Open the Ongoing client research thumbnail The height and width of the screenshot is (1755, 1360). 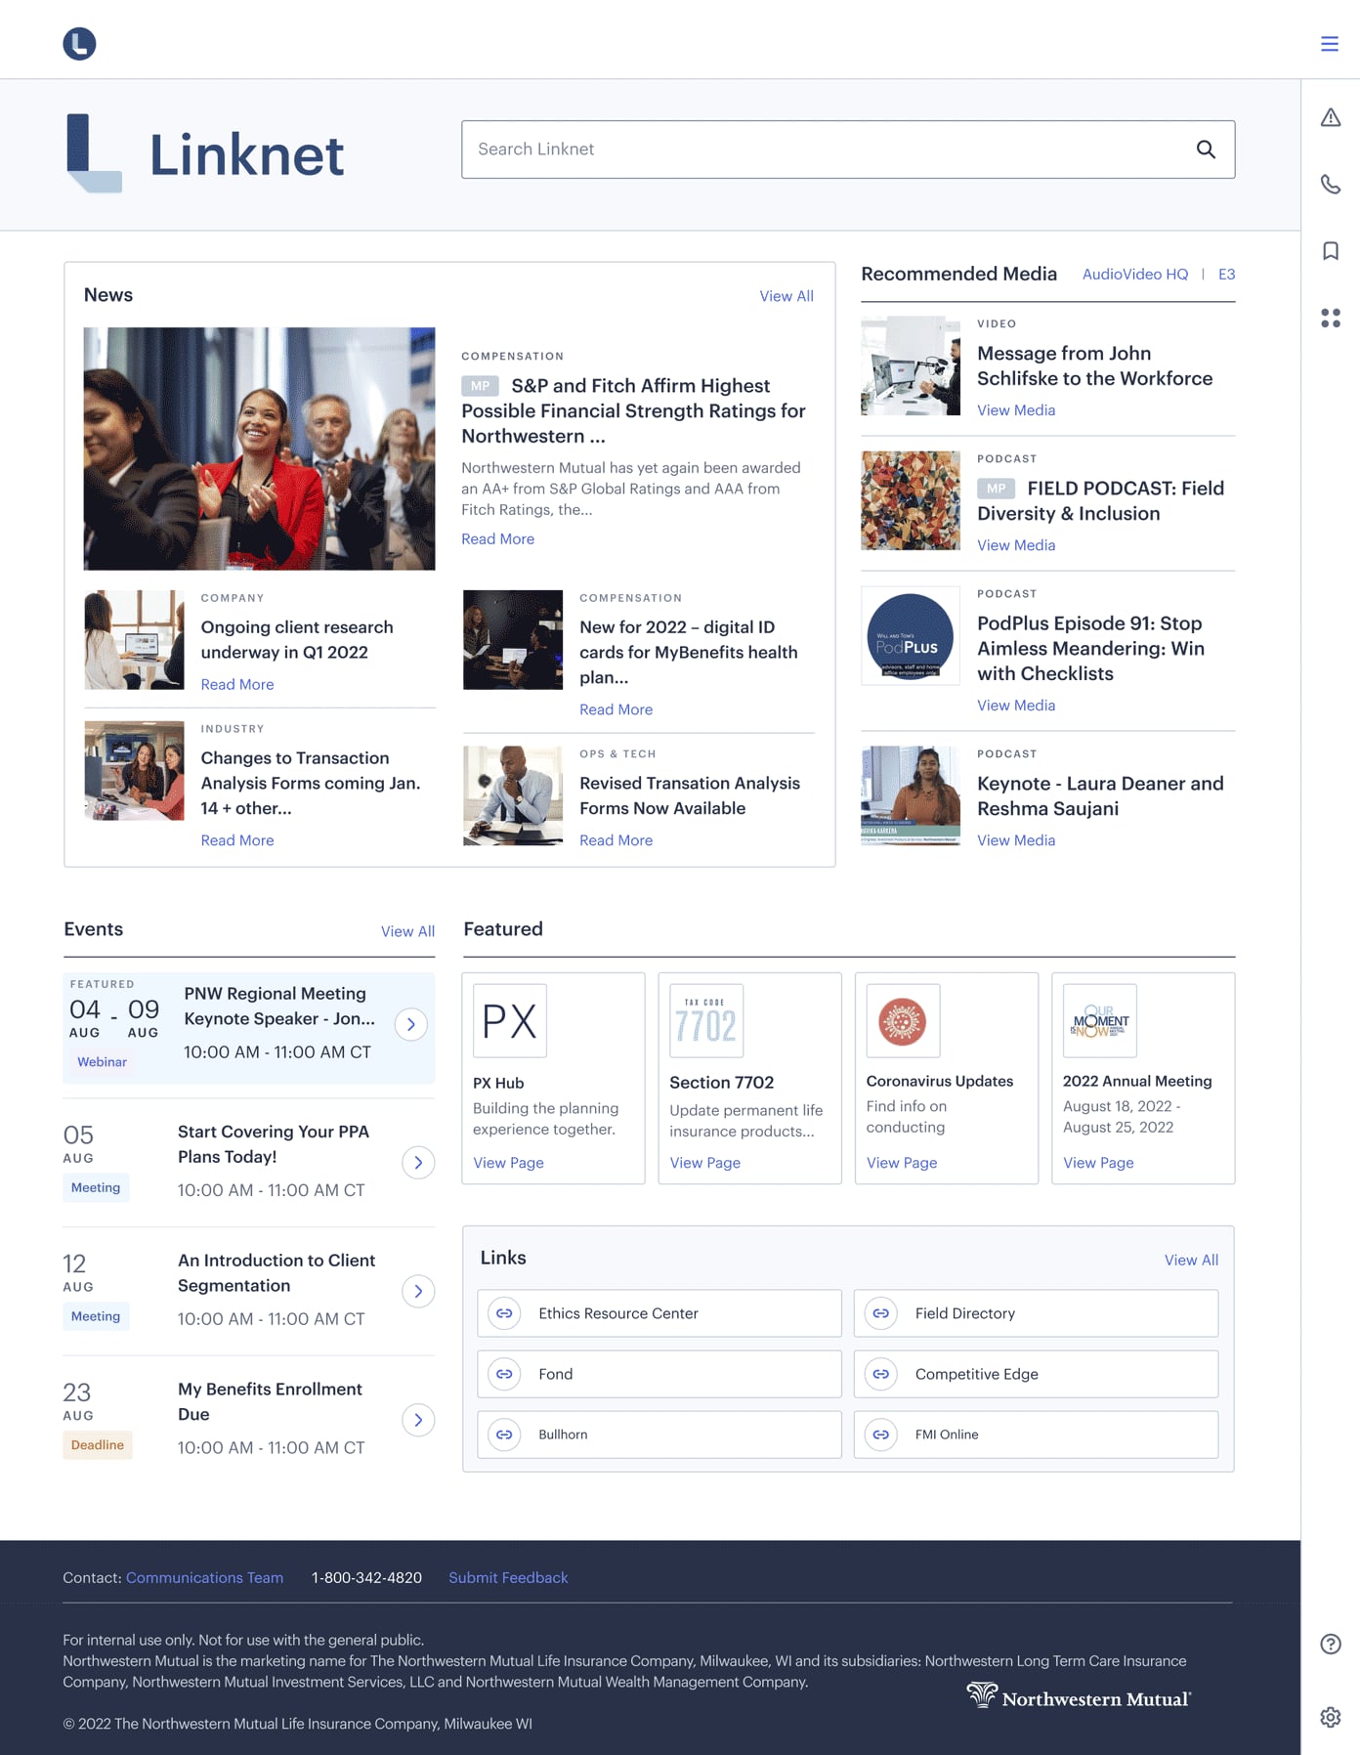point(134,640)
